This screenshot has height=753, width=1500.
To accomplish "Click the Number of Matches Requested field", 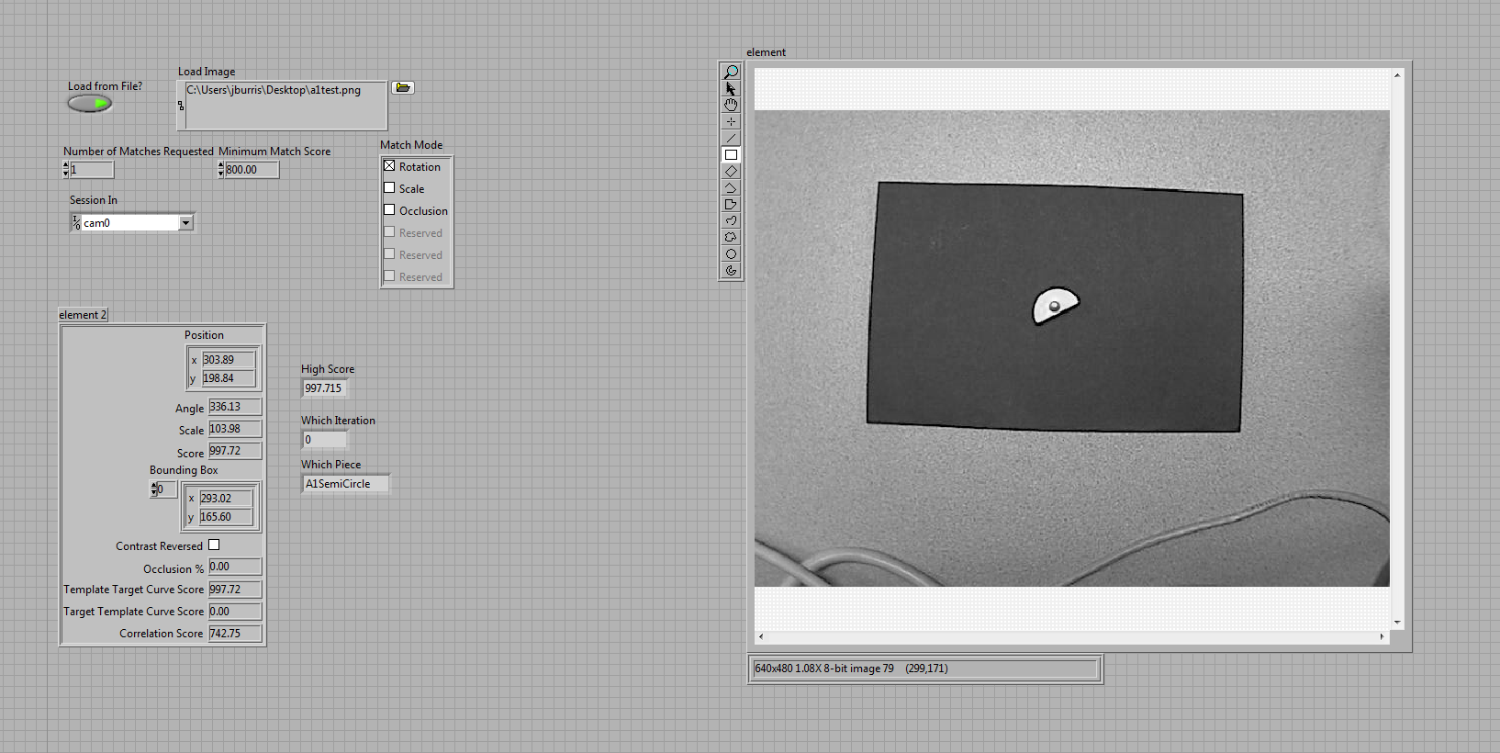I will click(x=92, y=170).
